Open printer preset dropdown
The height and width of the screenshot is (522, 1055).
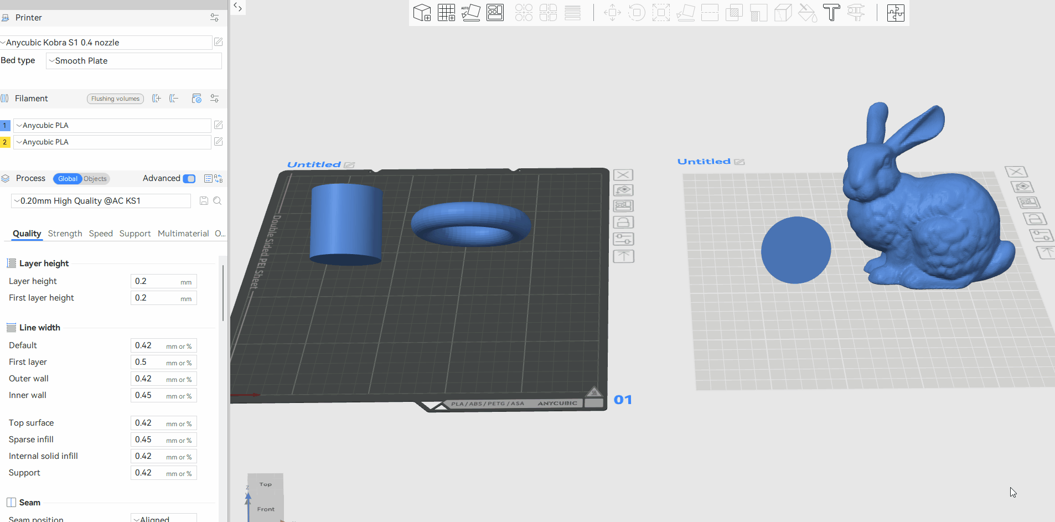(106, 43)
